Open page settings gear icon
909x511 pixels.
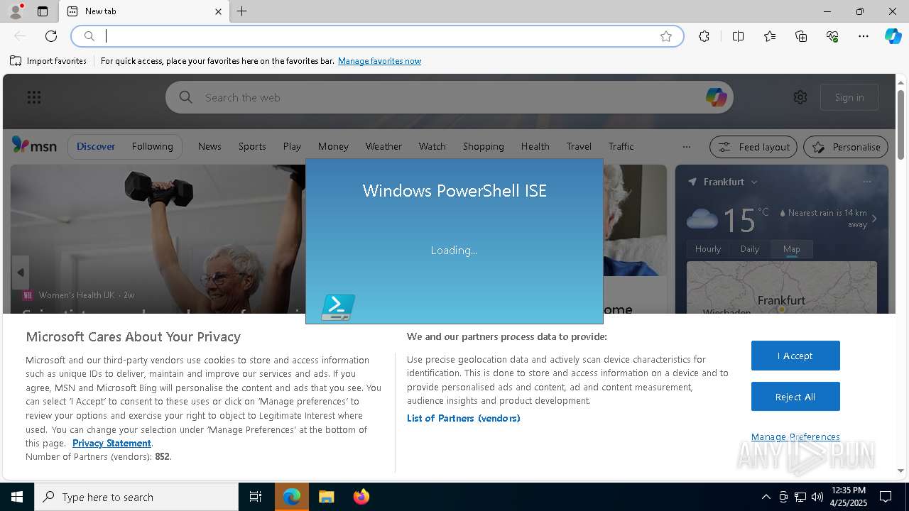pos(800,97)
